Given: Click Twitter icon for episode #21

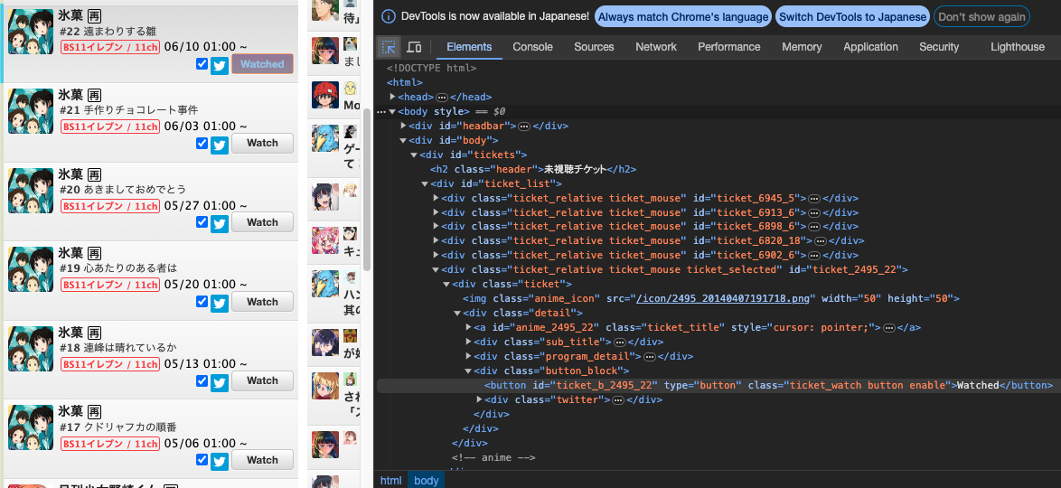Looking at the screenshot, I should (220, 145).
